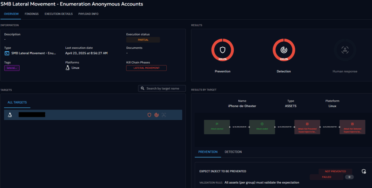The height and width of the screenshot is (188, 372).
Task: Open the Payload Info tab
Action: (x=88, y=14)
